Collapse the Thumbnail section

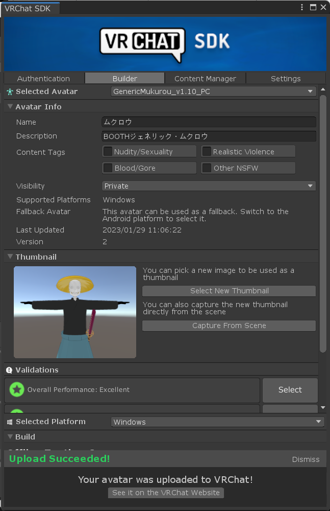[x=10, y=257]
